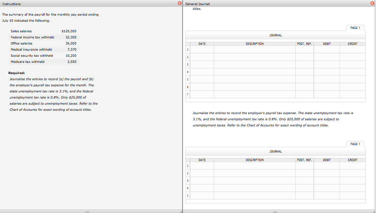Click the upper journal DESCRIPTION column header
Viewport: 376px width, 213px height.
(x=255, y=44)
